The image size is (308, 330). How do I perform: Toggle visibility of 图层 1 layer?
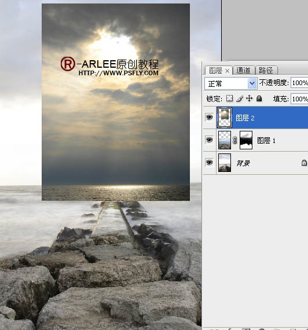pyautogui.click(x=209, y=140)
